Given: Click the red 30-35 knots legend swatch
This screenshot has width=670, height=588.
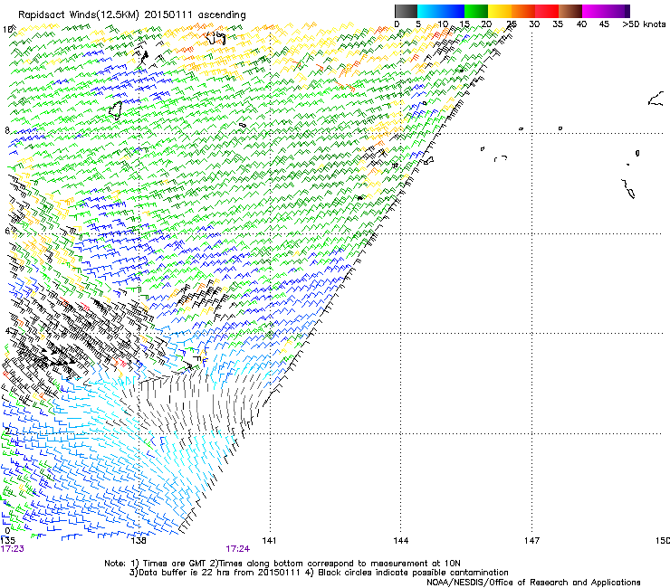Looking at the screenshot, I should [547, 11].
